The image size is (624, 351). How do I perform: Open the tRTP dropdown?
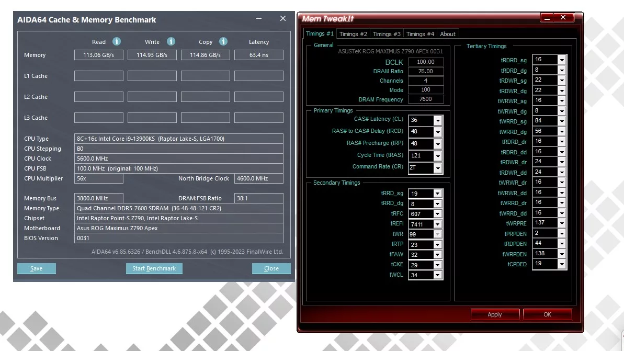[437, 244]
